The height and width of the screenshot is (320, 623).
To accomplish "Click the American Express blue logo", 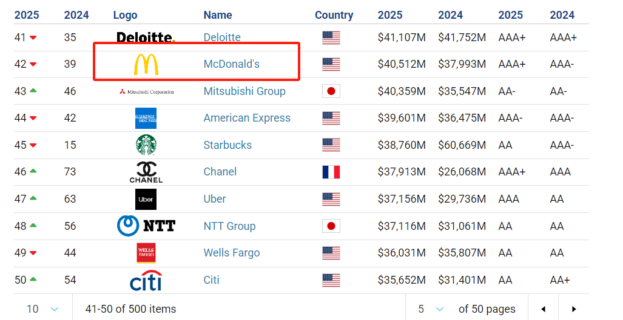I will click(x=146, y=118).
